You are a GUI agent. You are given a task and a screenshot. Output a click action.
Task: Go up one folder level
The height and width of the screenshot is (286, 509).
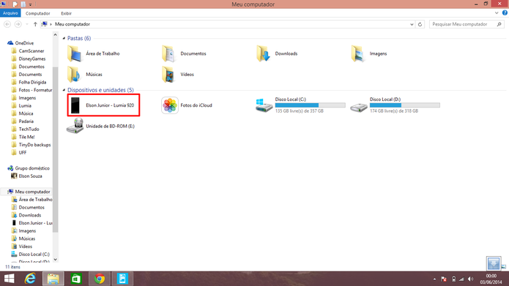click(x=35, y=24)
